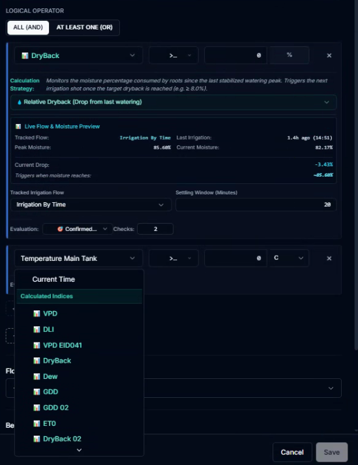This screenshot has height=465, width=358.
Task: Select VPD from Calculated Indices
Action: [79, 314]
